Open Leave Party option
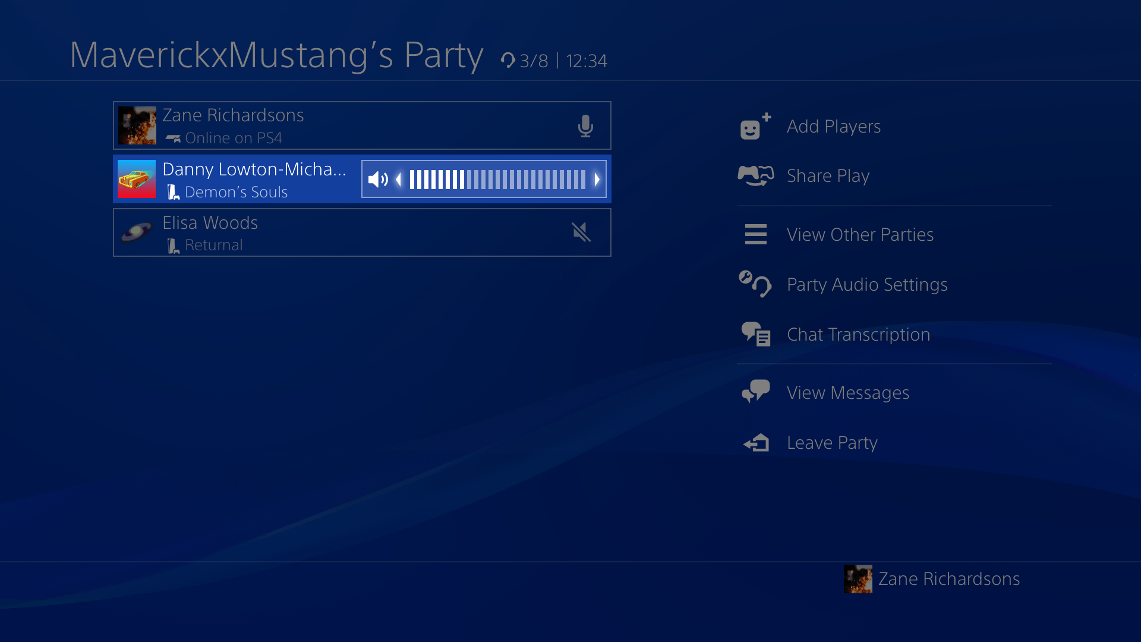 click(x=831, y=443)
